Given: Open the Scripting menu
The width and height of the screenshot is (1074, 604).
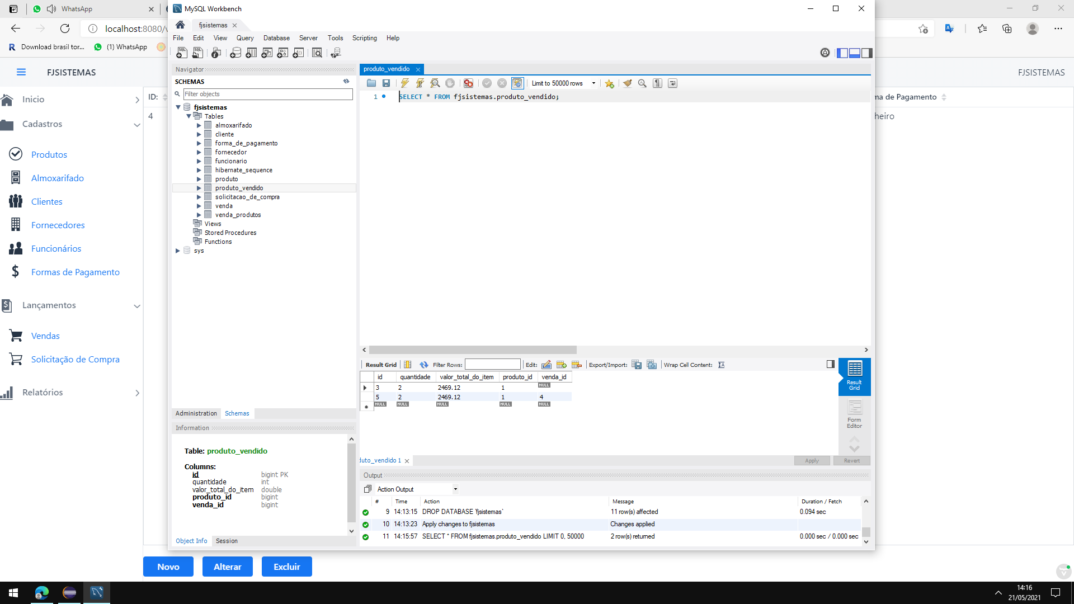Looking at the screenshot, I should pyautogui.click(x=364, y=38).
